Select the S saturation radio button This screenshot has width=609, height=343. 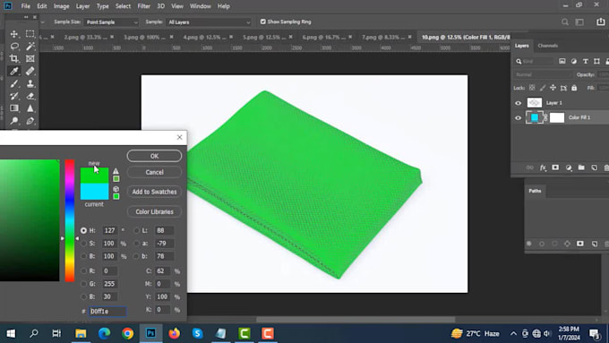pyautogui.click(x=83, y=244)
